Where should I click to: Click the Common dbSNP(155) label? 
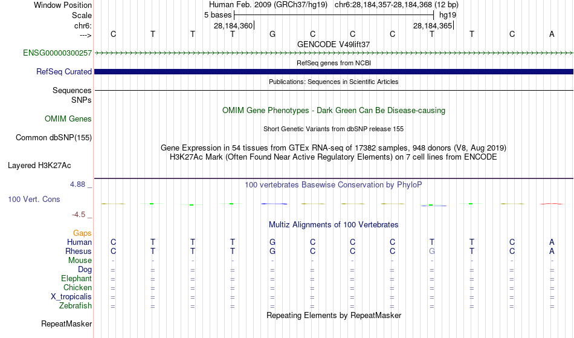coord(53,138)
